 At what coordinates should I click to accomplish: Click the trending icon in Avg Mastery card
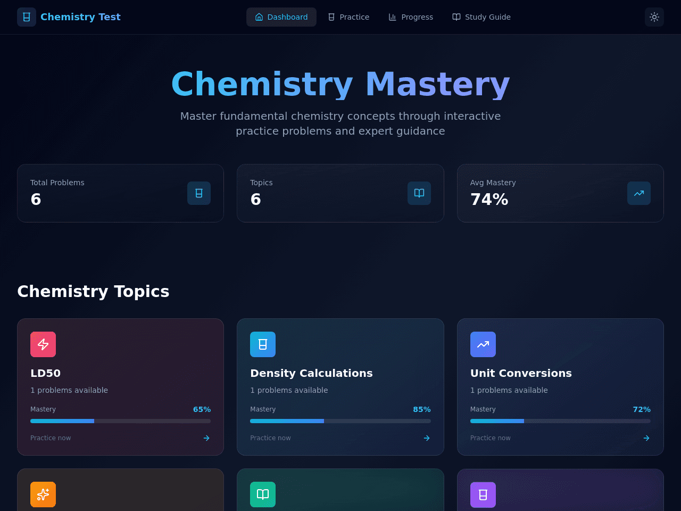click(639, 193)
